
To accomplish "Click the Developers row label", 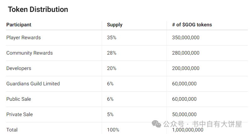I will click(19, 68).
